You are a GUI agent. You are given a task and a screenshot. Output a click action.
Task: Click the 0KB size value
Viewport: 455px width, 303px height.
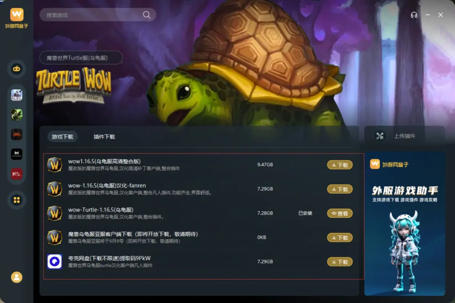pos(262,237)
